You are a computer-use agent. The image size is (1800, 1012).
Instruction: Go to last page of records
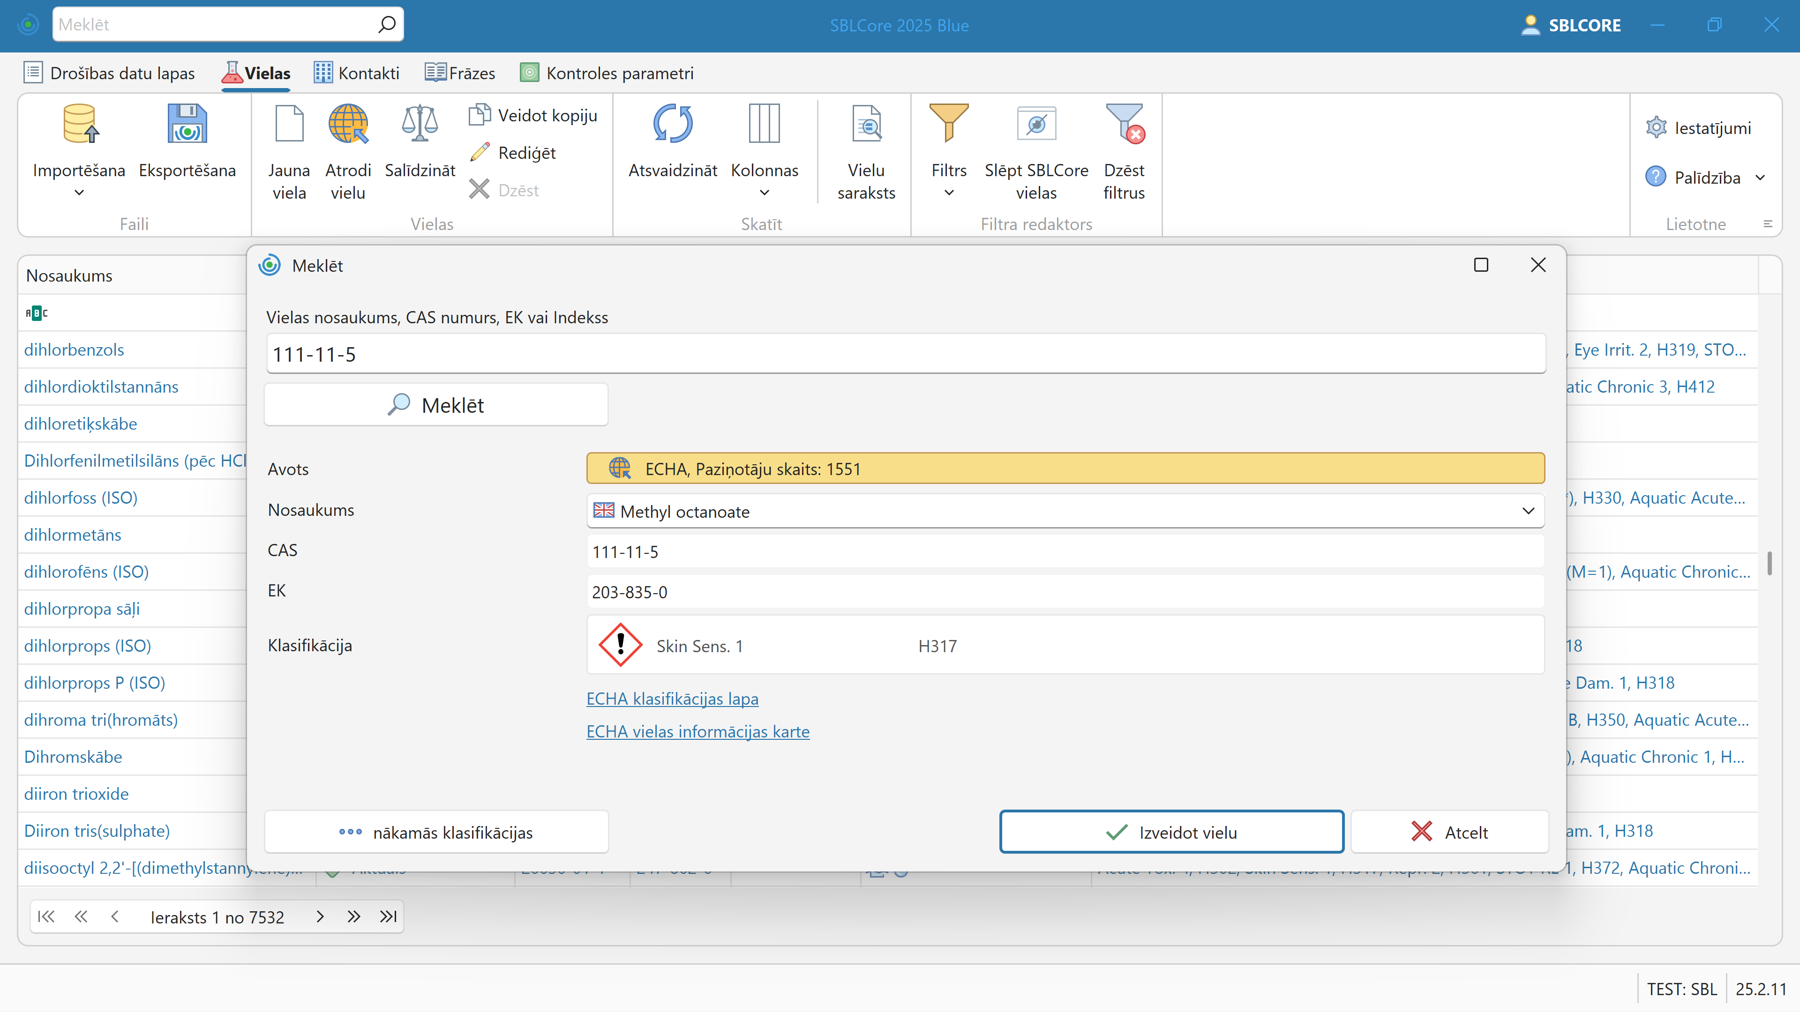388,916
